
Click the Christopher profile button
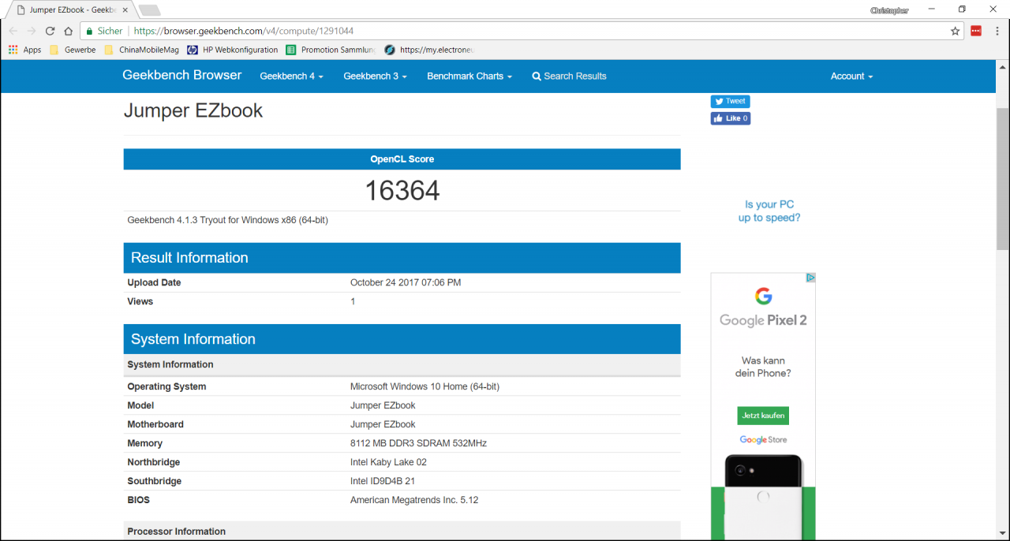point(889,10)
